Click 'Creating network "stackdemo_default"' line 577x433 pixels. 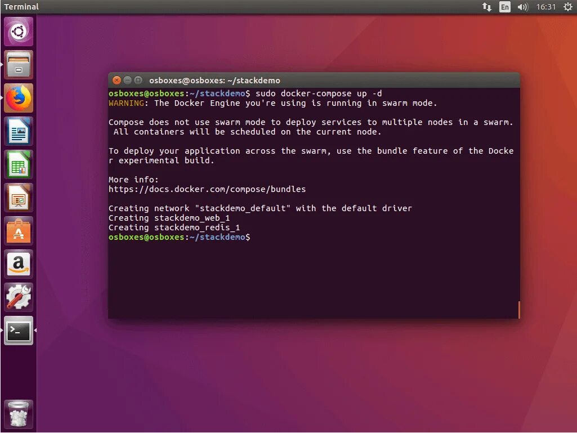[x=260, y=208]
